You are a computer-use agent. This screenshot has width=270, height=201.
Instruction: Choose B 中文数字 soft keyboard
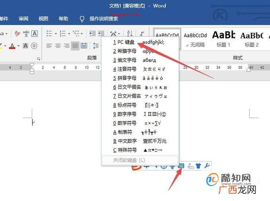pos(140,141)
